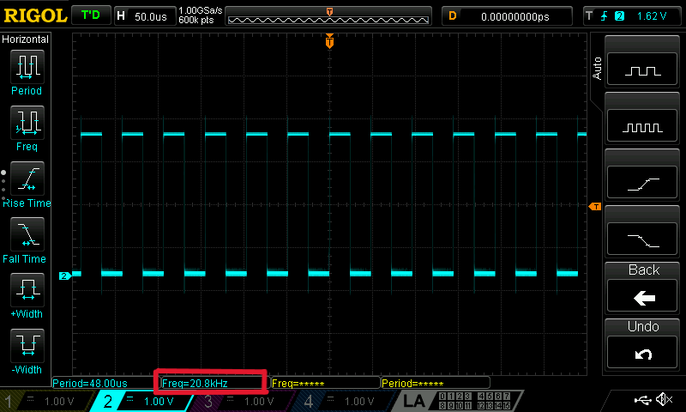Select the Rise Time measurement icon
The image size is (686, 412).
27,180
